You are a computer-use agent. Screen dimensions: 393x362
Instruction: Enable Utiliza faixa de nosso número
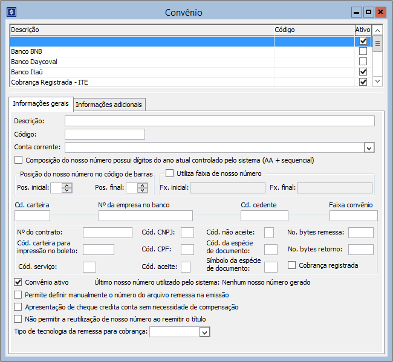(170, 173)
